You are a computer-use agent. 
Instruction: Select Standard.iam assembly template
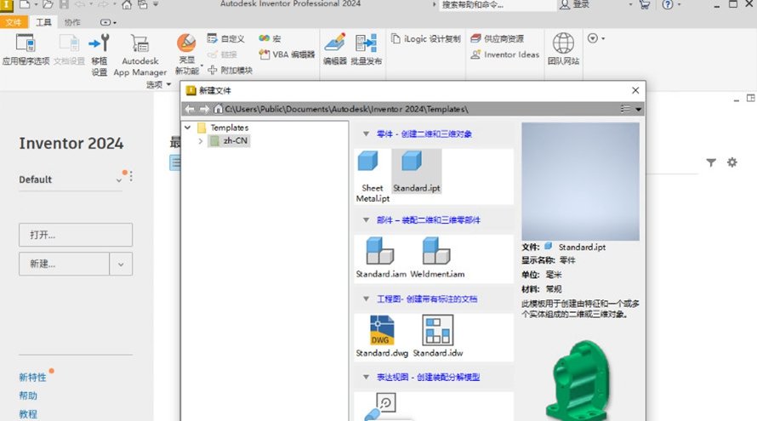(381, 258)
